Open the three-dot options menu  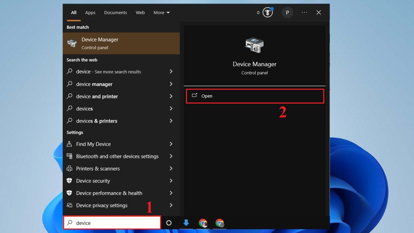304,12
